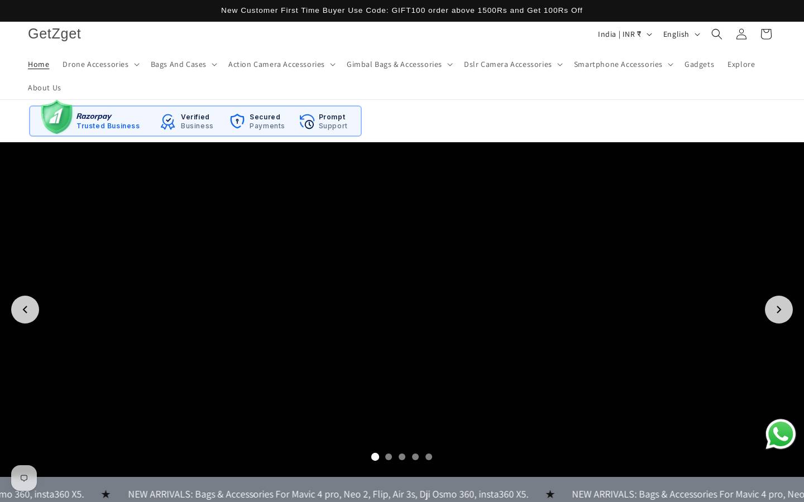
Task: Click the Prompt Support text
Action: [x=333, y=121]
